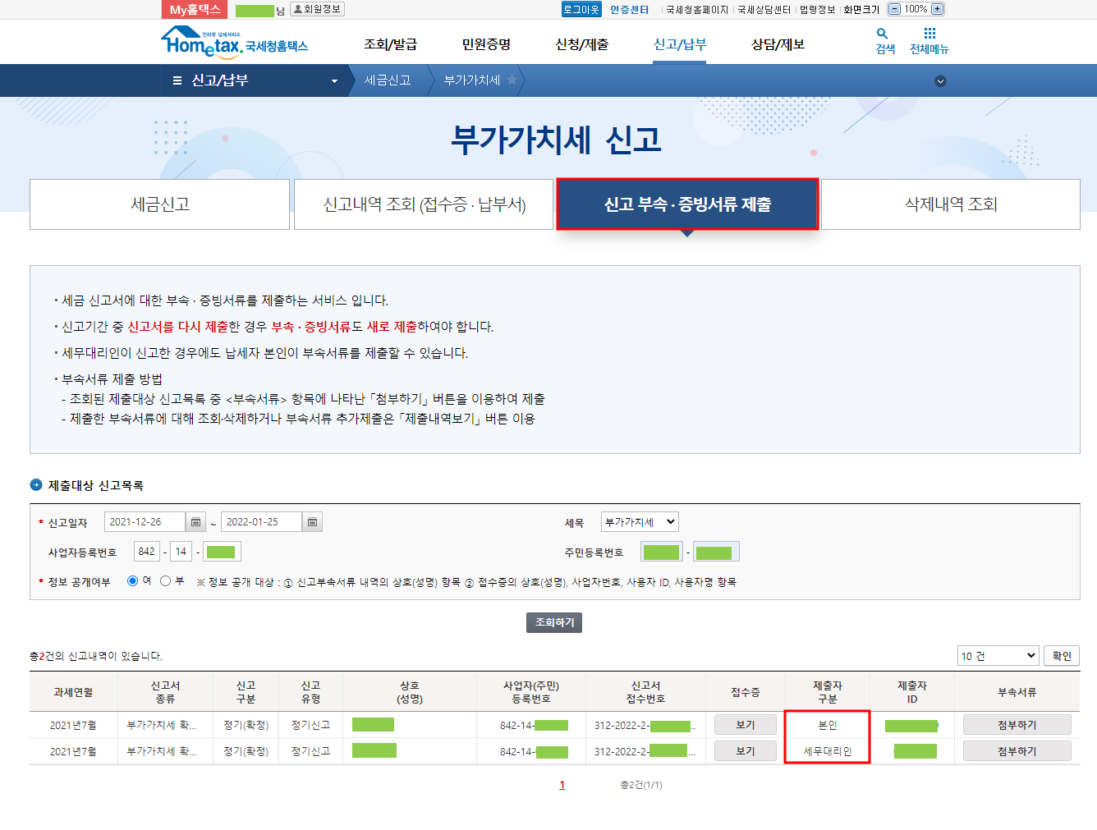Click the Hometax logo
Viewport: 1097px width, 830px height.
(234, 42)
